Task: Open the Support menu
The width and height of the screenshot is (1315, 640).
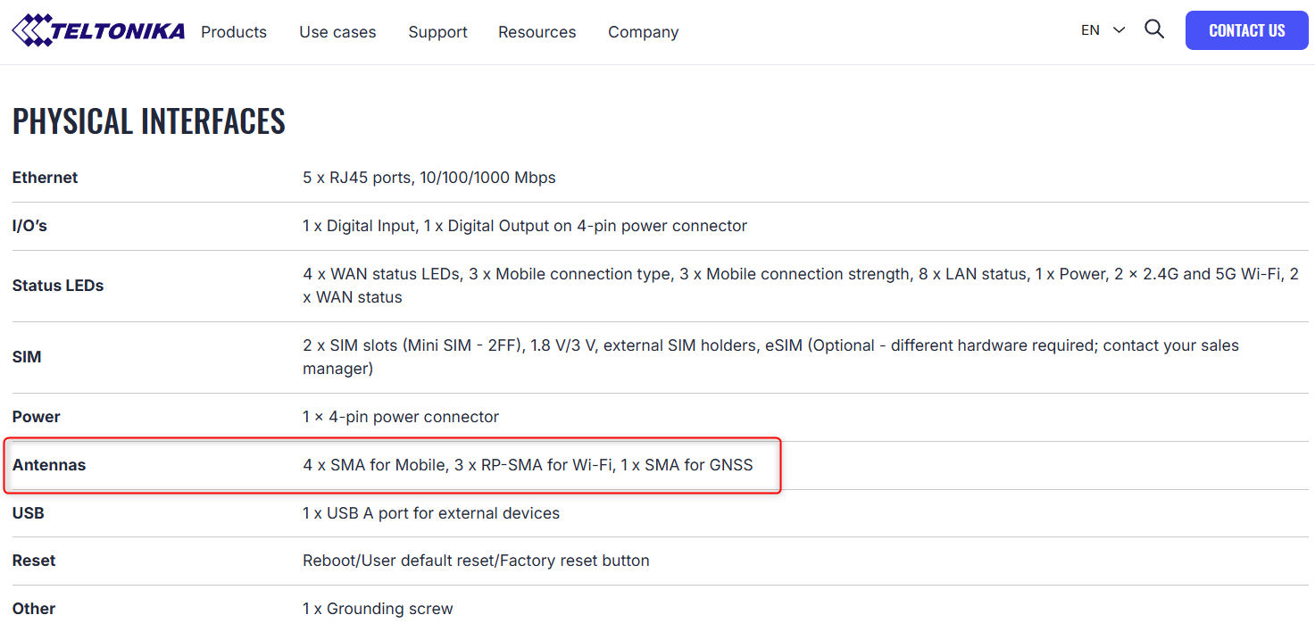Action: [x=437, y=32]
